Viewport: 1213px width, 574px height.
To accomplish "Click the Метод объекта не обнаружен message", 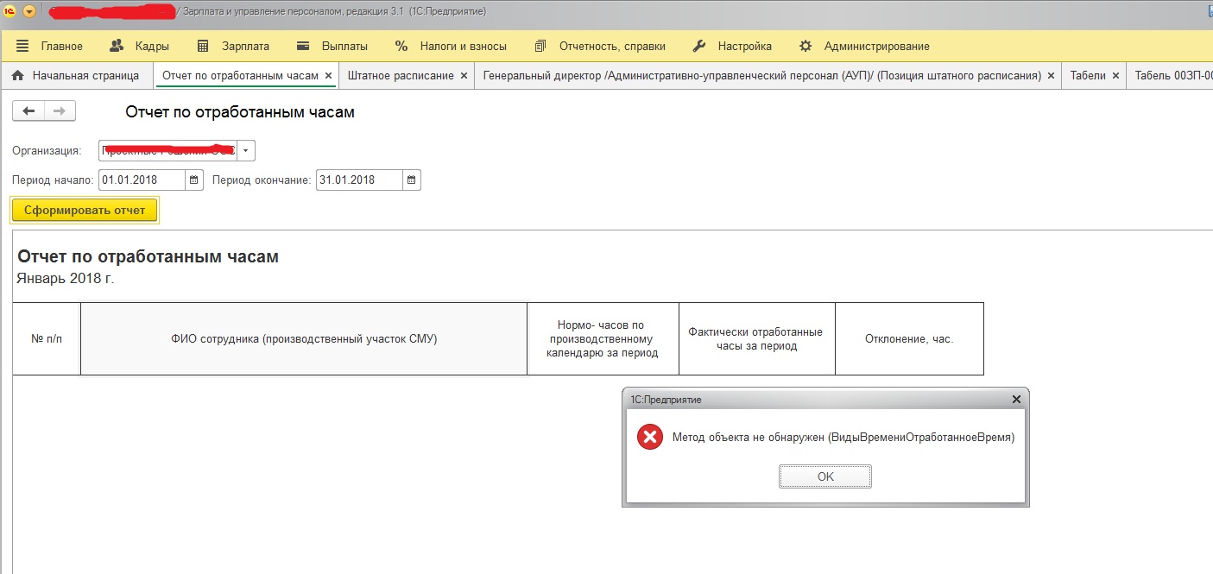I will [843, 438].
